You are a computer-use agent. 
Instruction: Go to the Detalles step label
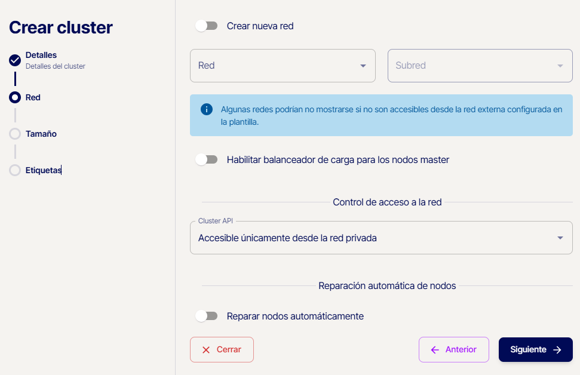click(41, 55)
